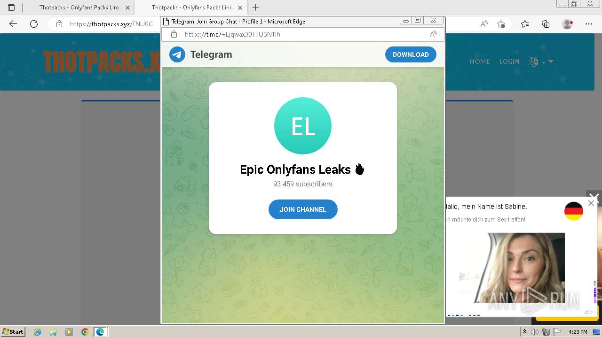Open the Login link on Thotpacks
The image size is (602, 338).
coord(509,61)
